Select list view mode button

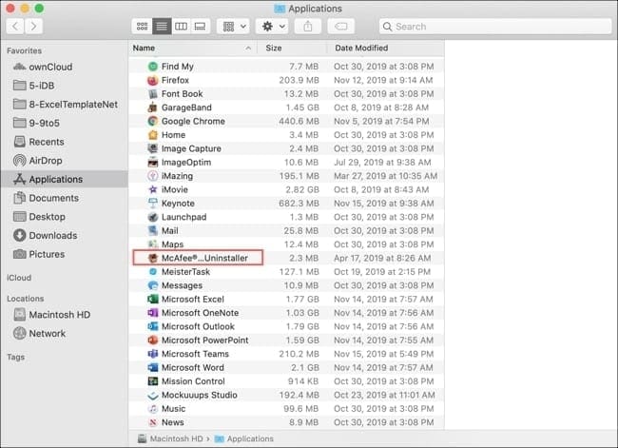pos(162,27)
